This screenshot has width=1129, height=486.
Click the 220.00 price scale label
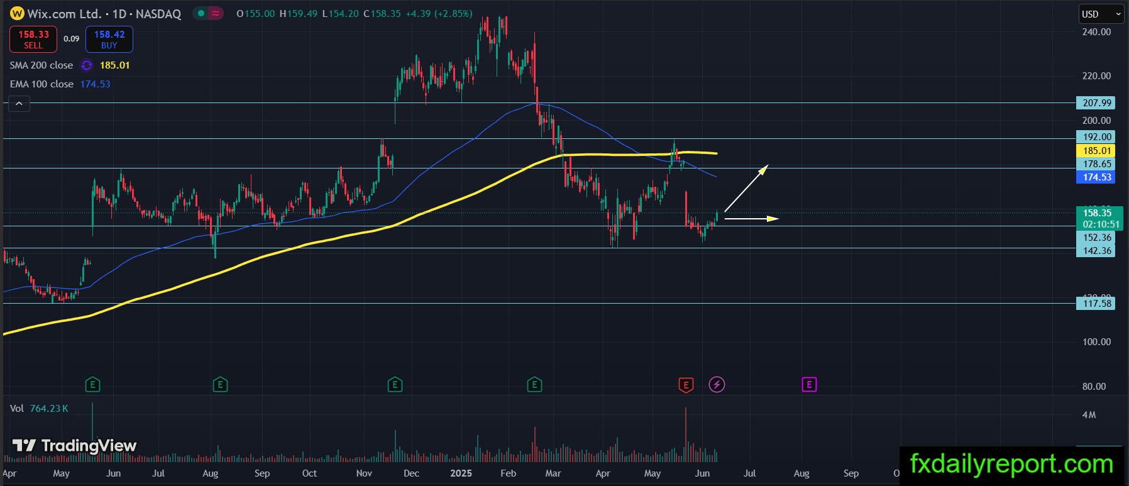pos(1096,76)
